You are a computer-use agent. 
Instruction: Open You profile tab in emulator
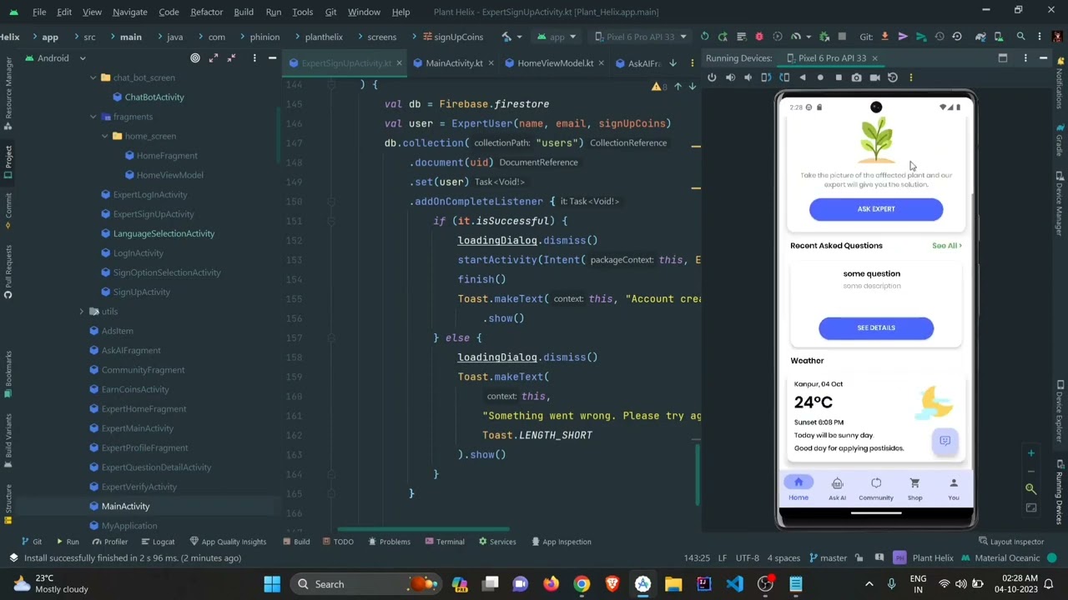tap(954, 489)
